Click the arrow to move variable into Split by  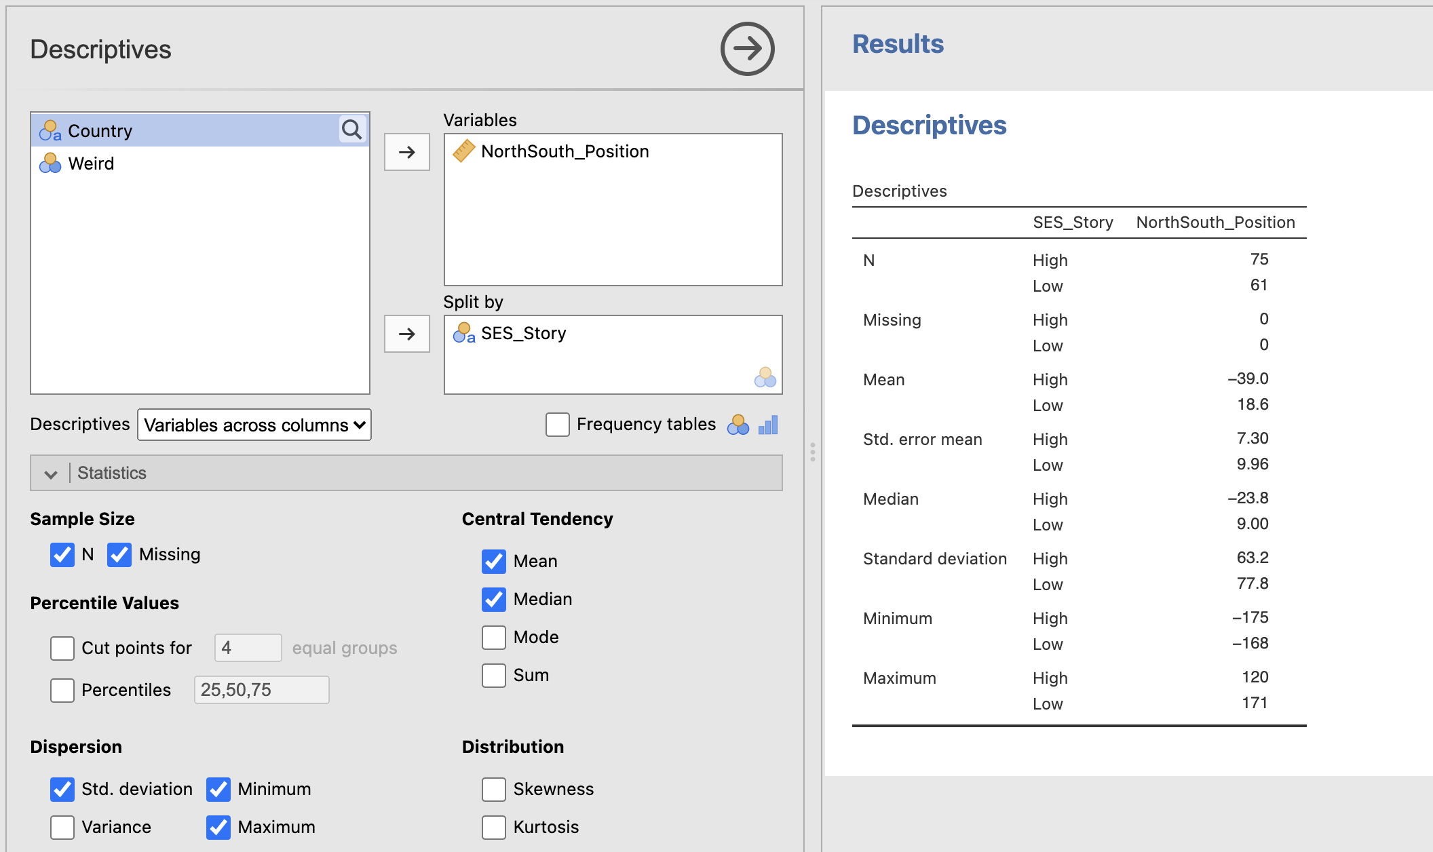point(407,334)
